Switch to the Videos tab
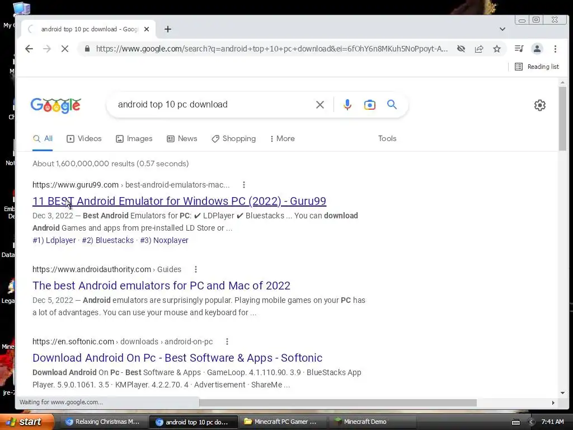 [x=84, y=139]
